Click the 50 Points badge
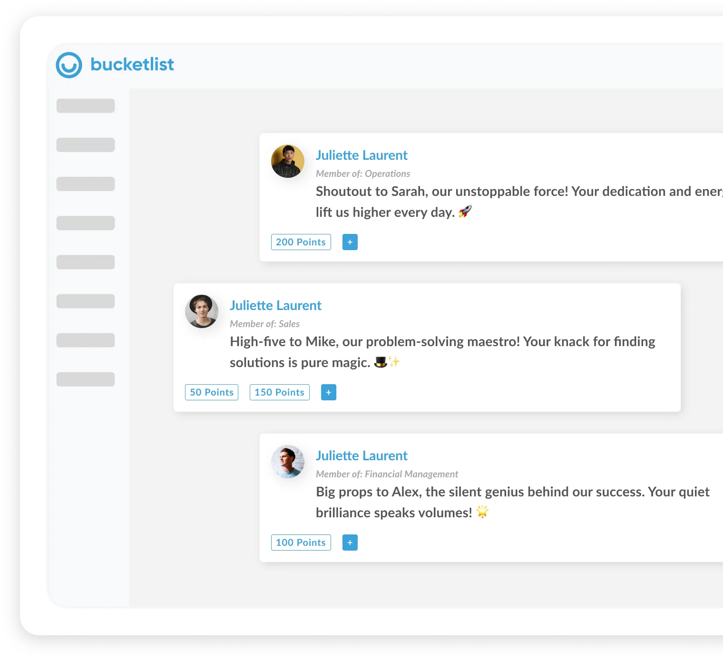 point(212,392)
